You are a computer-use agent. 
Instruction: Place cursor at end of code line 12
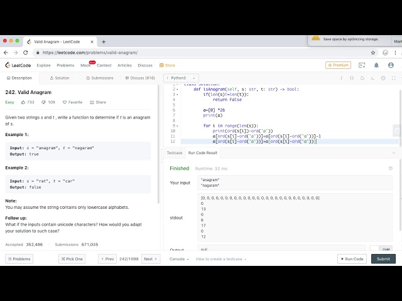317,142
